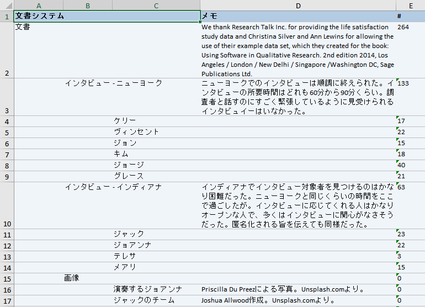This screenshot has width=425, height=307.
Task: Select the ケリー cell
Action: pos(156,121)
